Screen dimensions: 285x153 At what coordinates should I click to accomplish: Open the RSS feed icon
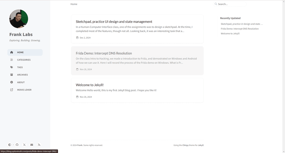point(39,145)
